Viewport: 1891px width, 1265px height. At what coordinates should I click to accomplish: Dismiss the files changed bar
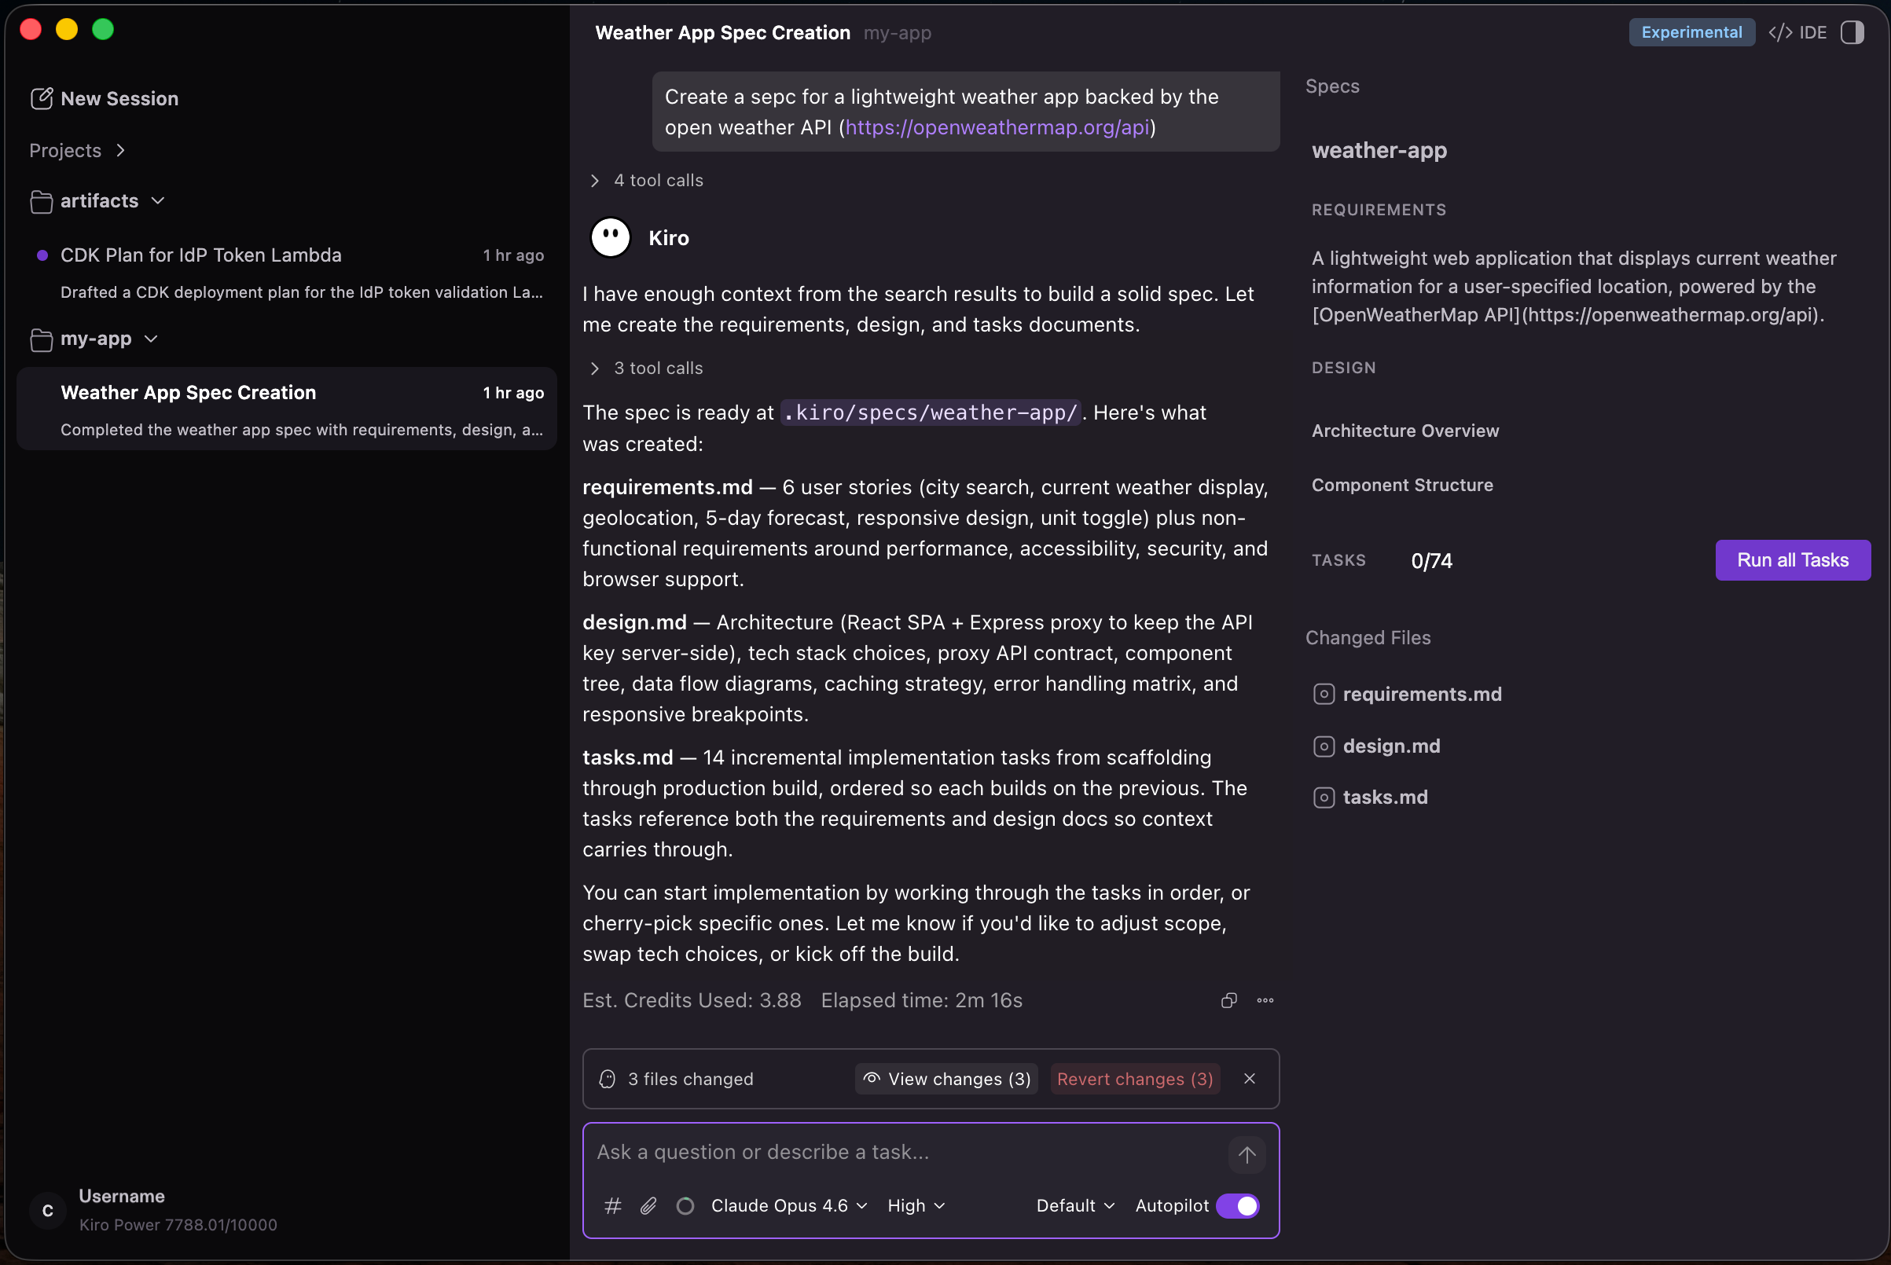(1249, 1079)
